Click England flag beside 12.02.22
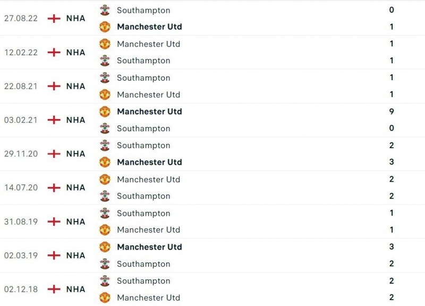Viewport: 425px width, 306px height. pos(54,52)
